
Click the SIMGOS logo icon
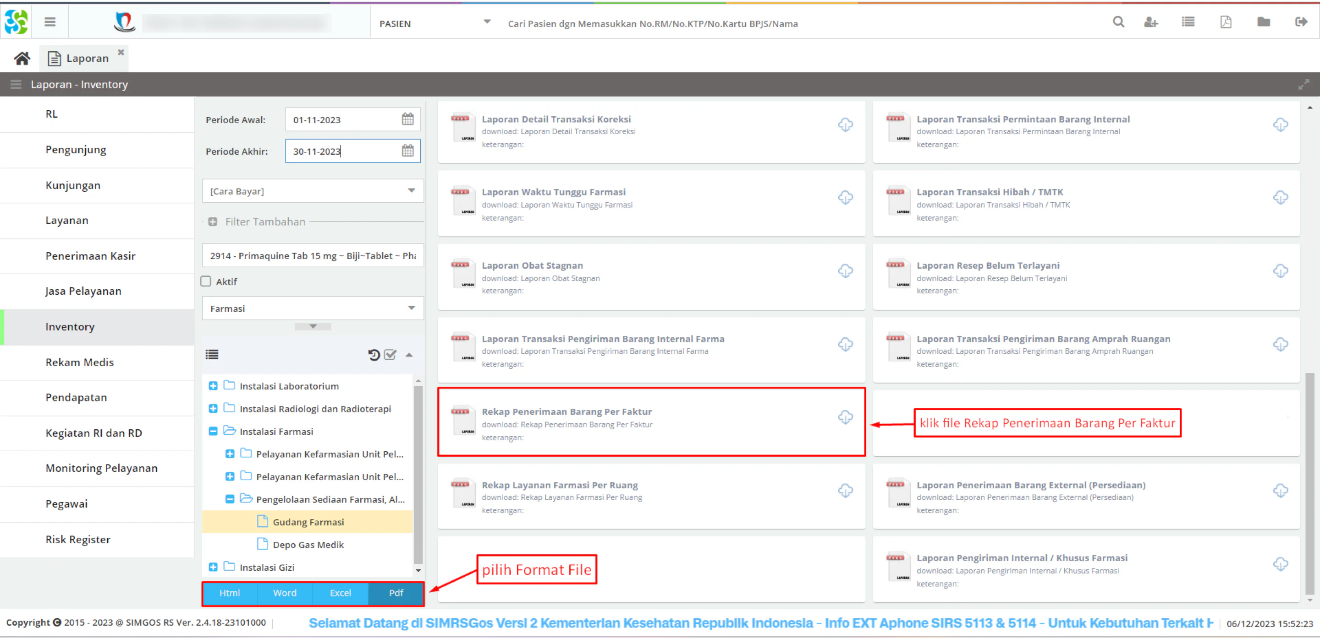tap(16, 22)
